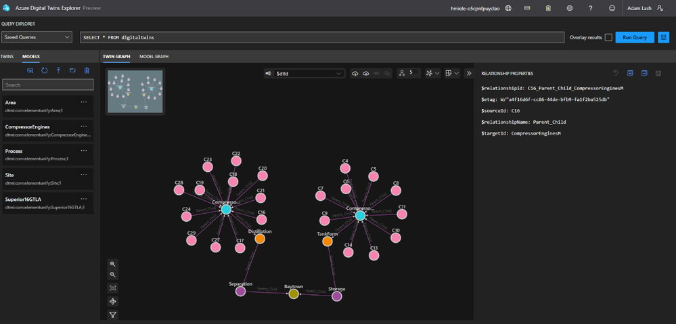Select the CompressorEngines model entry
Viewport: 676px width, 324px height.
tap(47, 131)
